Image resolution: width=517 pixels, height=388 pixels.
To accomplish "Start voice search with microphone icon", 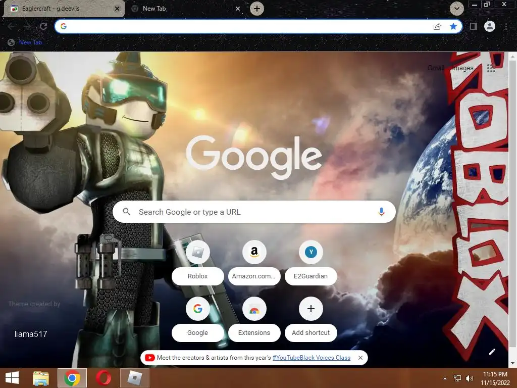I will pyautogui.click(x=381, y=212).
